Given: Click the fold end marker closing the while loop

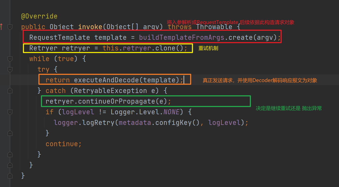Looking at the screenshot, I should [10, 165].
